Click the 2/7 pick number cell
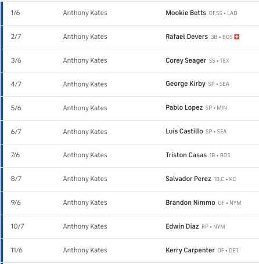This screenshot has width=259, height=264. pyautogui.click(x=16, y=37)
